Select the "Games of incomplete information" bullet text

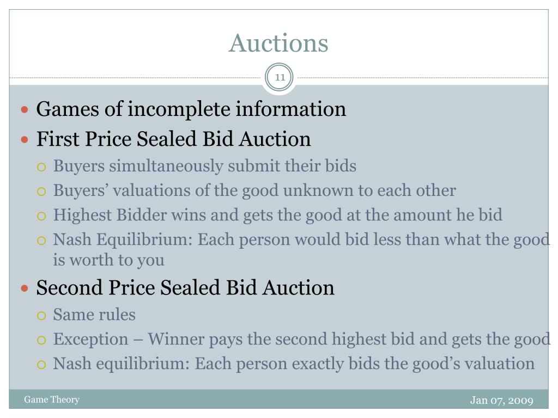pos(191,109)
